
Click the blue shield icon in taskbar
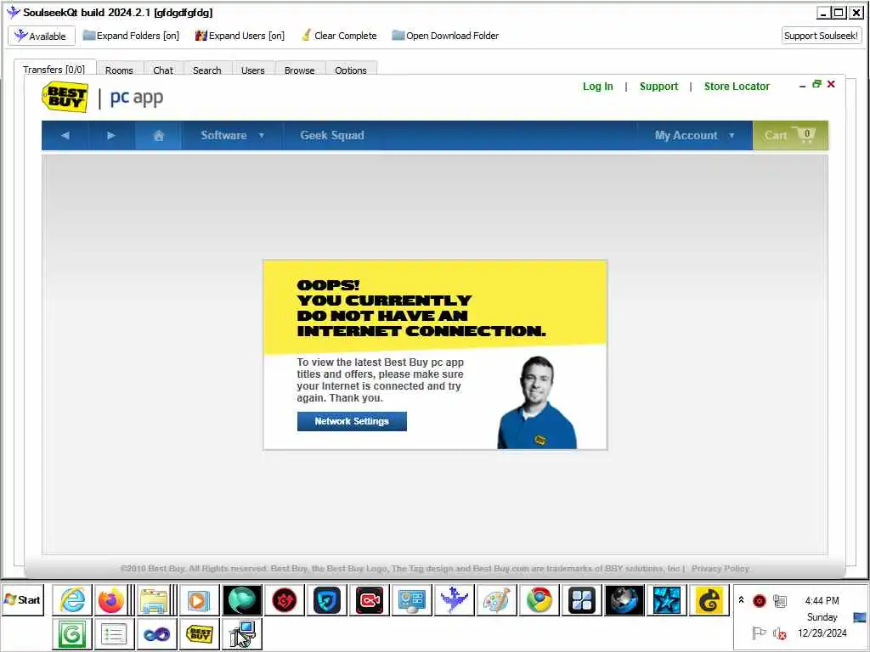pyautogui.click(x=327, y=600)
